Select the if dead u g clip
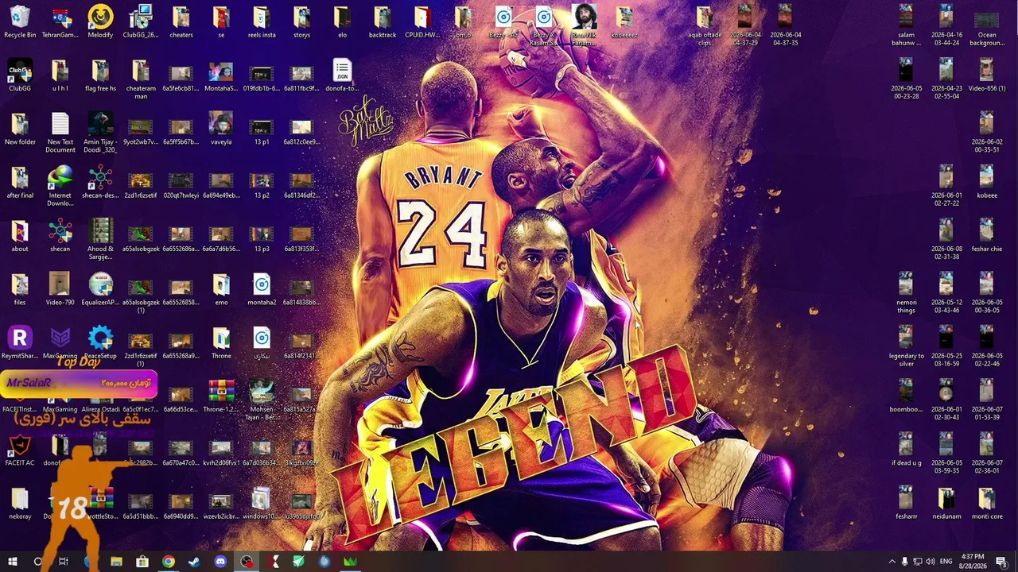Viewport: 1018px width, 572px height. (906, 449)
